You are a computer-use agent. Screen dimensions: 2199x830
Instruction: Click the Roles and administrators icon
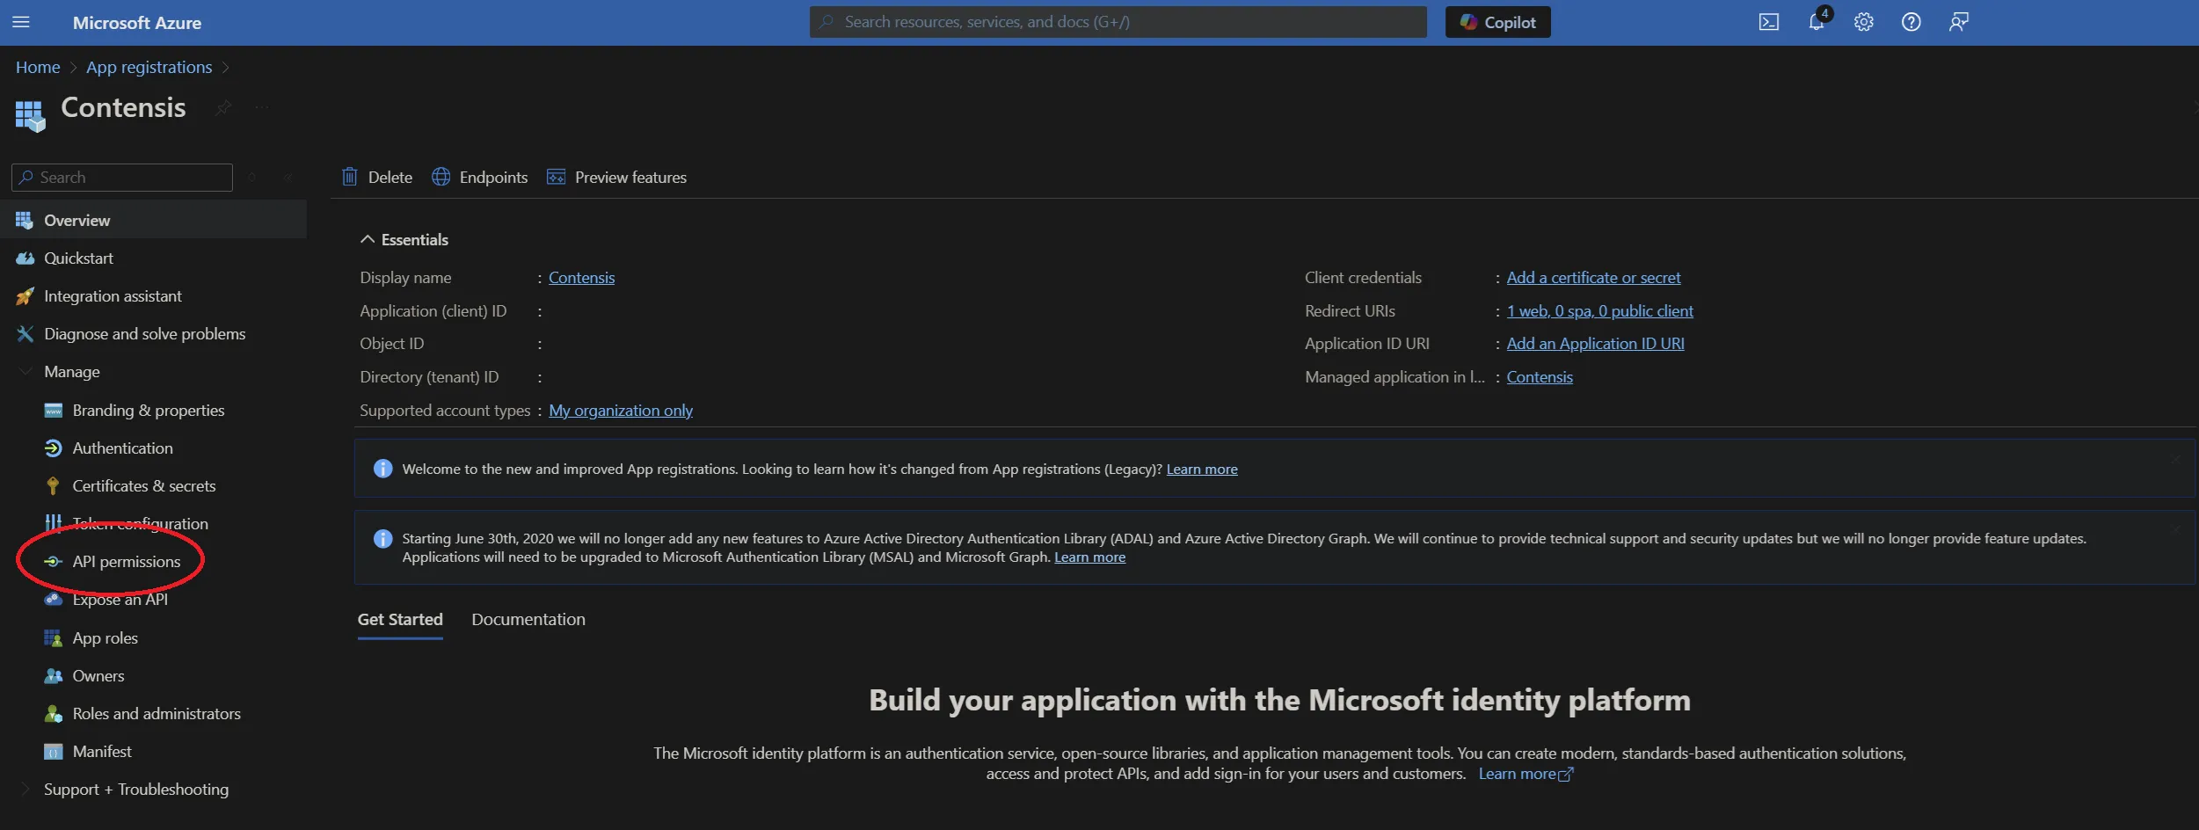(54, 714)
